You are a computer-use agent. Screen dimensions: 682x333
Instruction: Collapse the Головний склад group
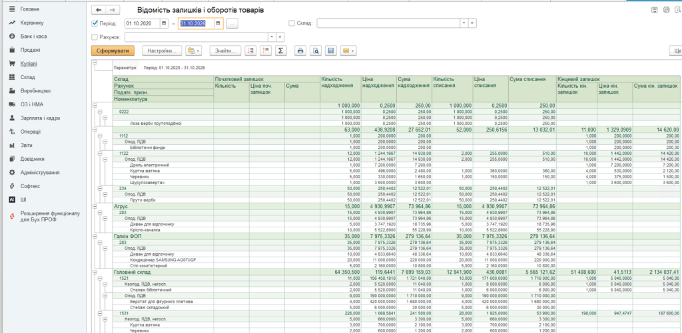pos(95,272)
